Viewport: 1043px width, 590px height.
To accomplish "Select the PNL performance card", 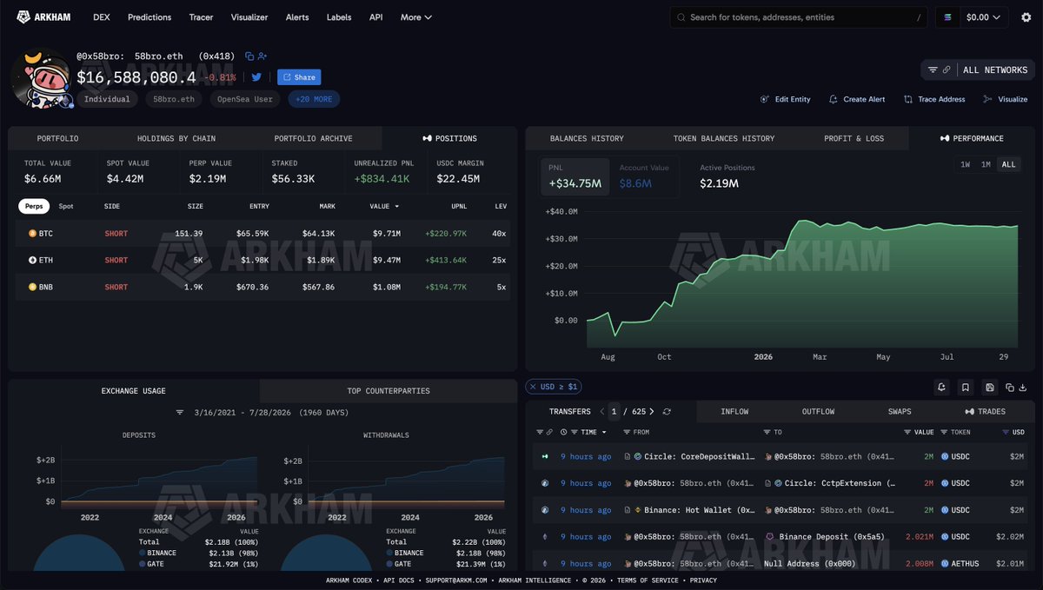I will [574, 176].
